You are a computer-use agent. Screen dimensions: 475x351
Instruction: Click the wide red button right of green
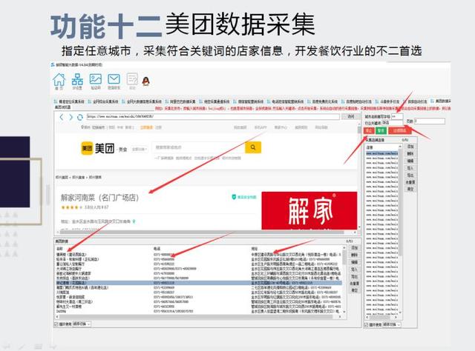coord(400,130)
